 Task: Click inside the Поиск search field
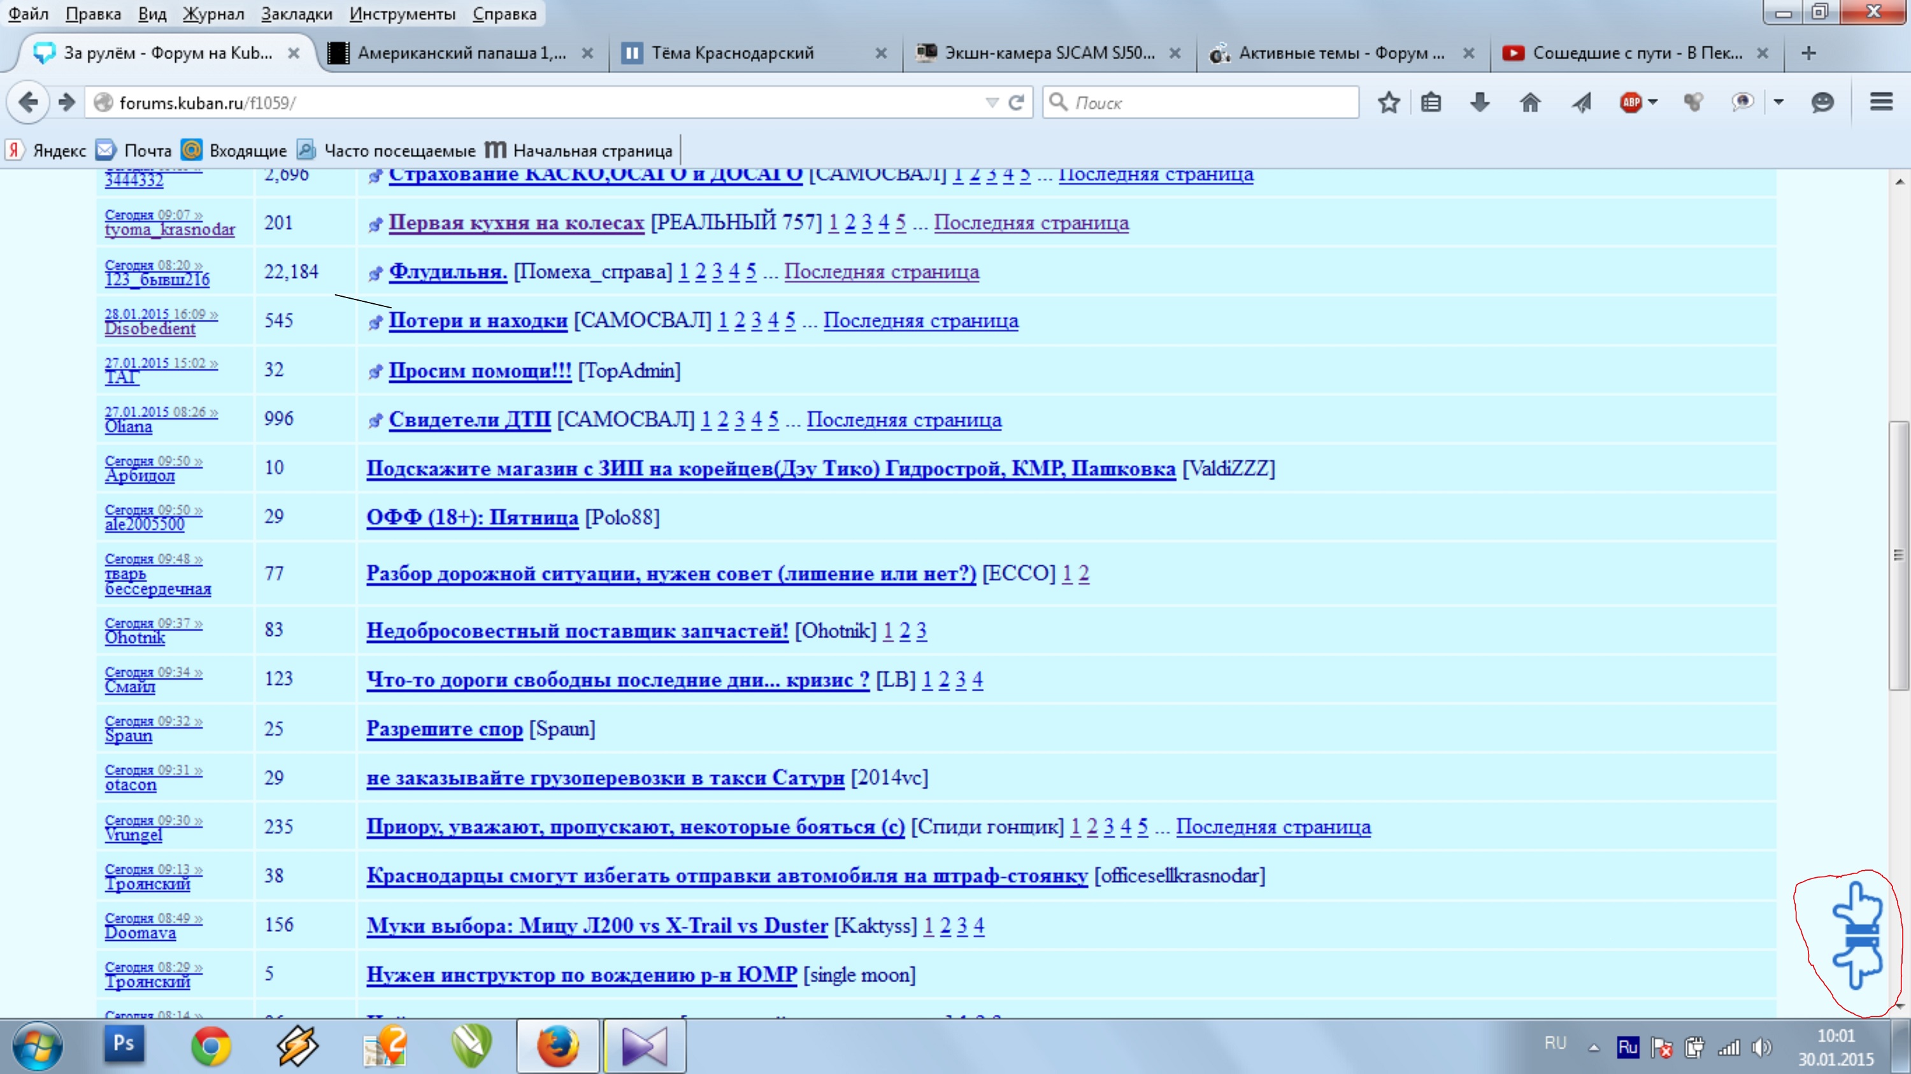tap(1209, 103)
